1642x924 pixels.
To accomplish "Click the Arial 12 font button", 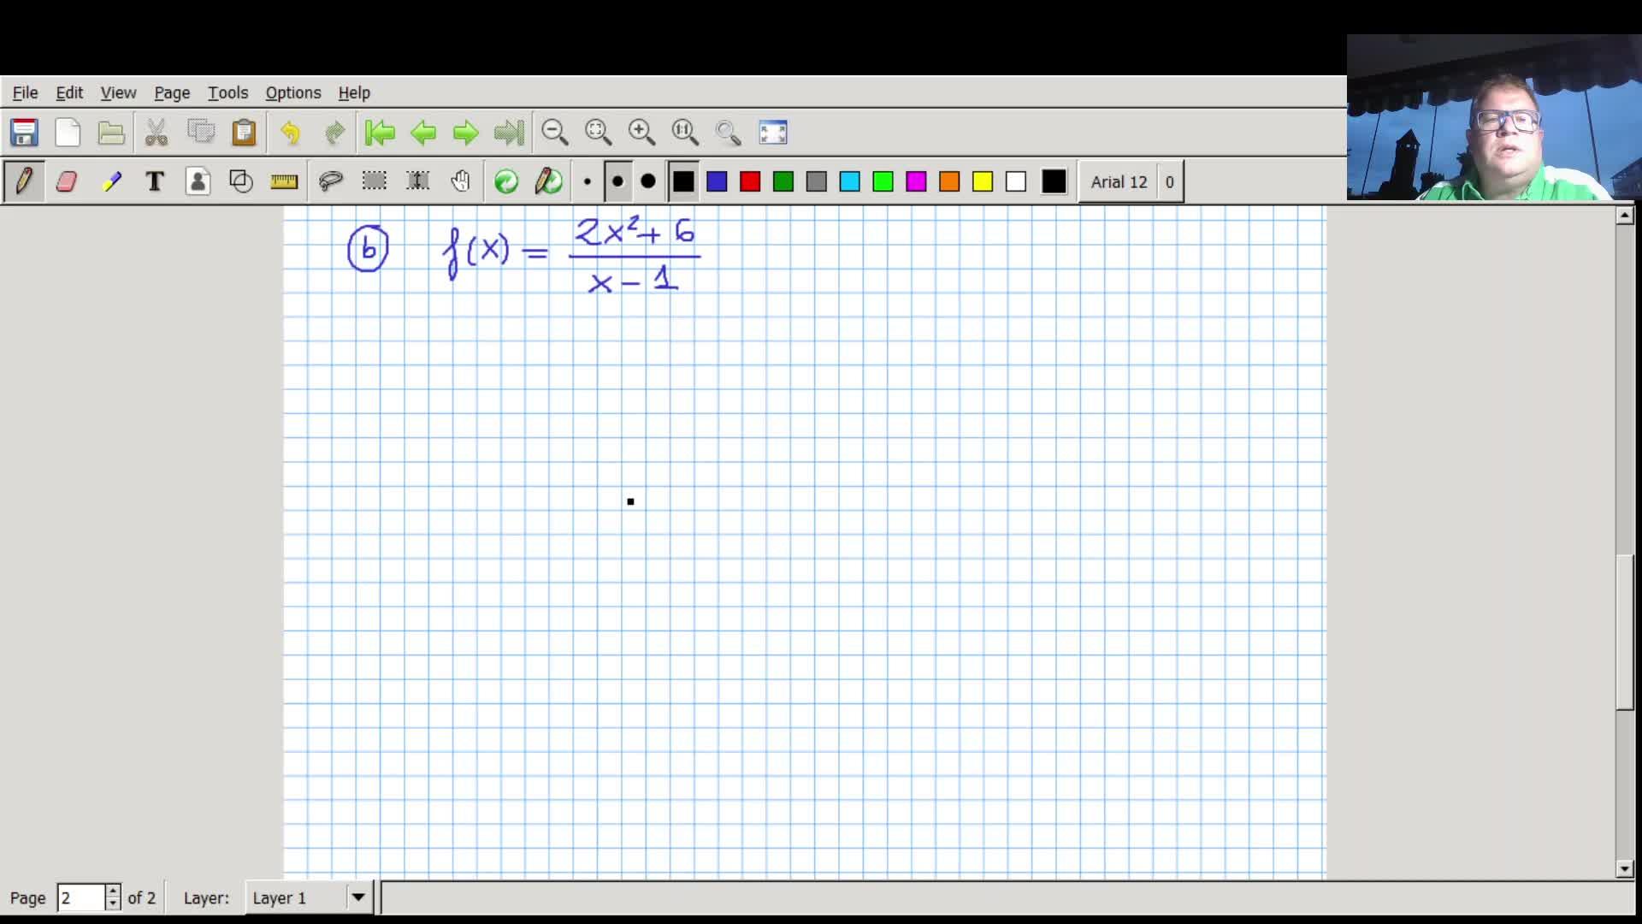I will [1119, 181].
